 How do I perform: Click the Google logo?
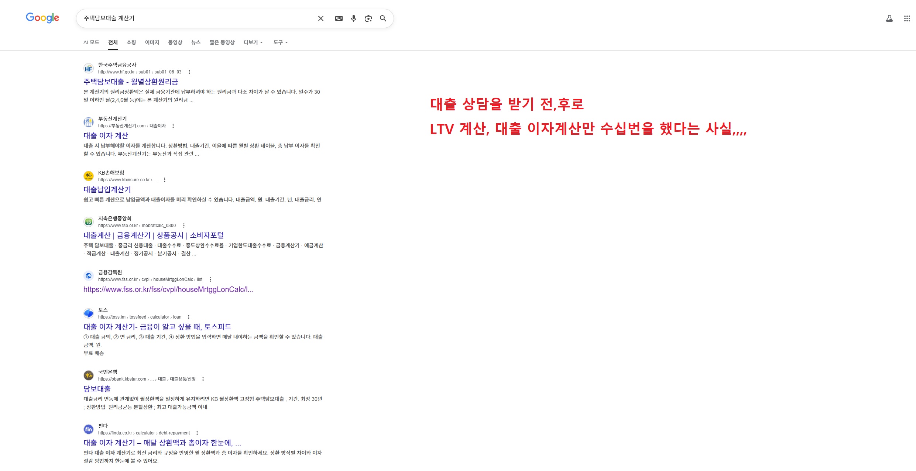click(x=42, y=18)
